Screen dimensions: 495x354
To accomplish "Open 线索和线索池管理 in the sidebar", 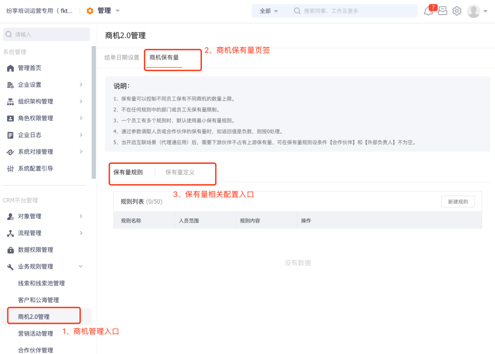I will point(42,283).
